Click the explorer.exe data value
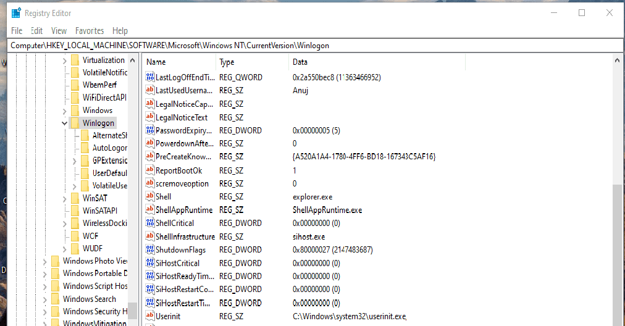The height and width of the screenshot is (326, 625). 312,197
